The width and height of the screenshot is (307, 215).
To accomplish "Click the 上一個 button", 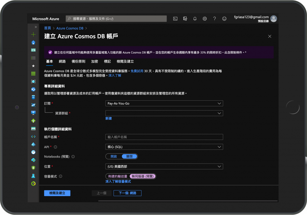I will [101, 193].
